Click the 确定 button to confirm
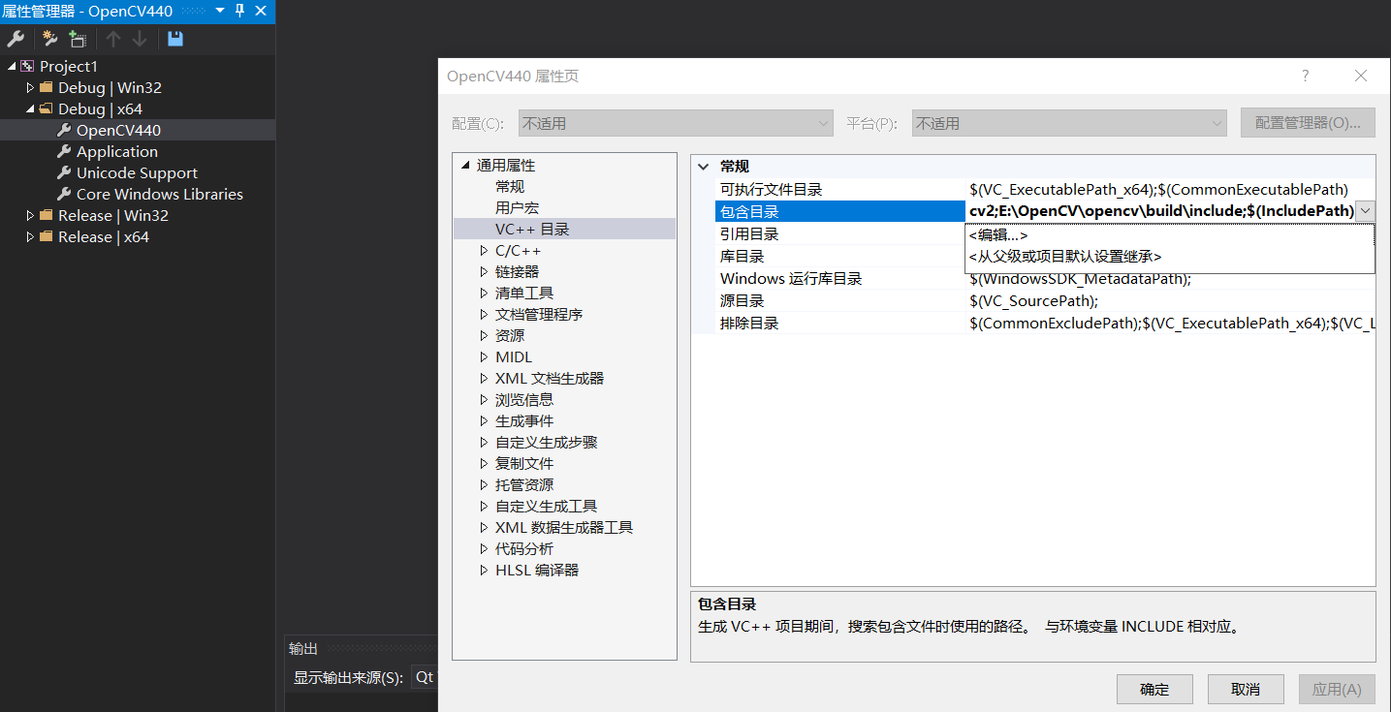Image resolution: width=1391 pixels, height=712 pixels. [1154, 689]
